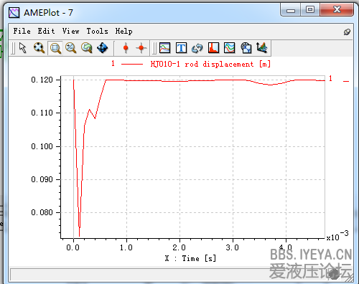Select the blue pan arrows tool
Image resolution: width=359 pixels, height=284 pixels.
103,48
